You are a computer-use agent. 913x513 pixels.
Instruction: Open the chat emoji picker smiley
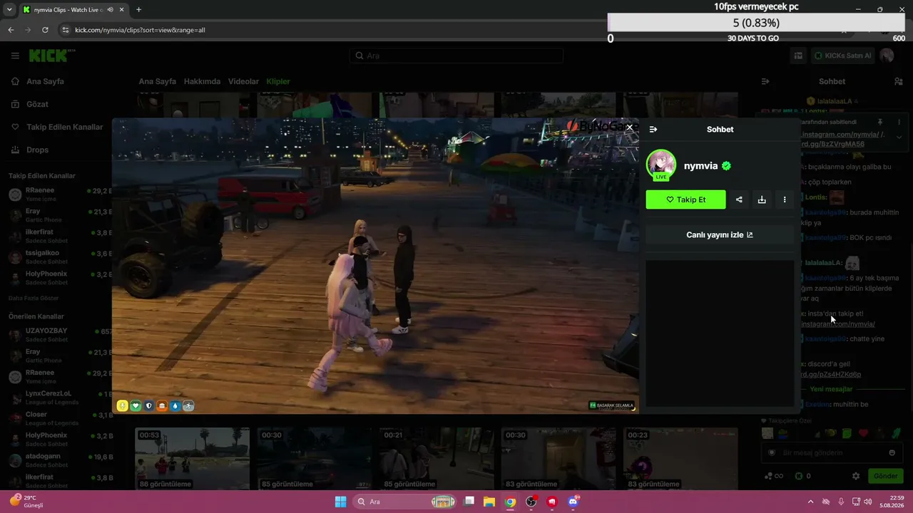[x=892, y=452]
